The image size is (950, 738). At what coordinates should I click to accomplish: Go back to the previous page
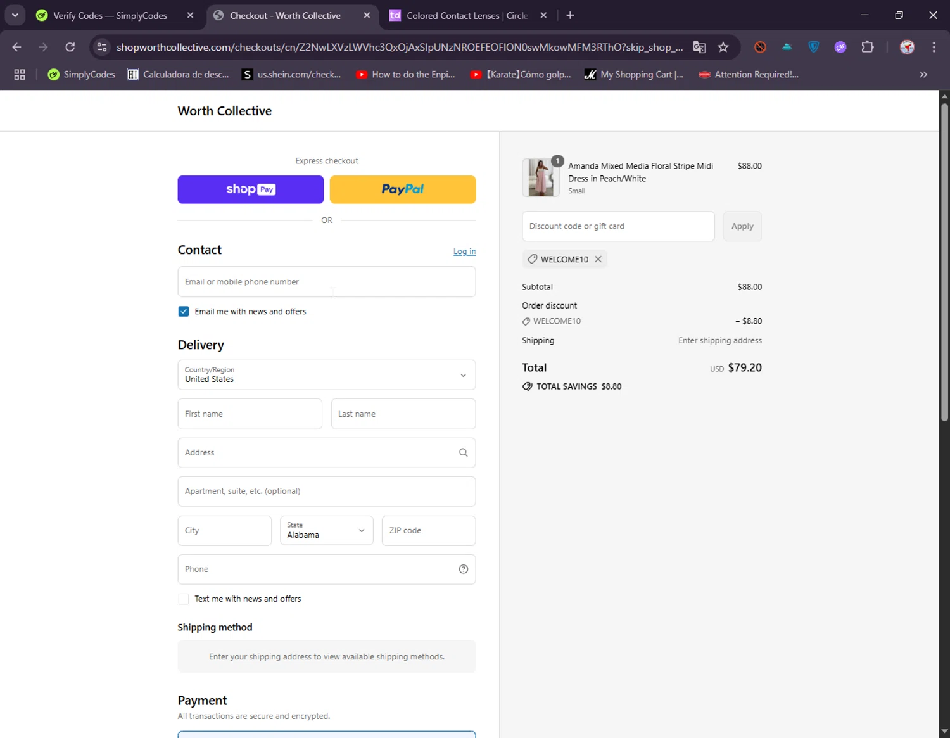tap(17, 47)
